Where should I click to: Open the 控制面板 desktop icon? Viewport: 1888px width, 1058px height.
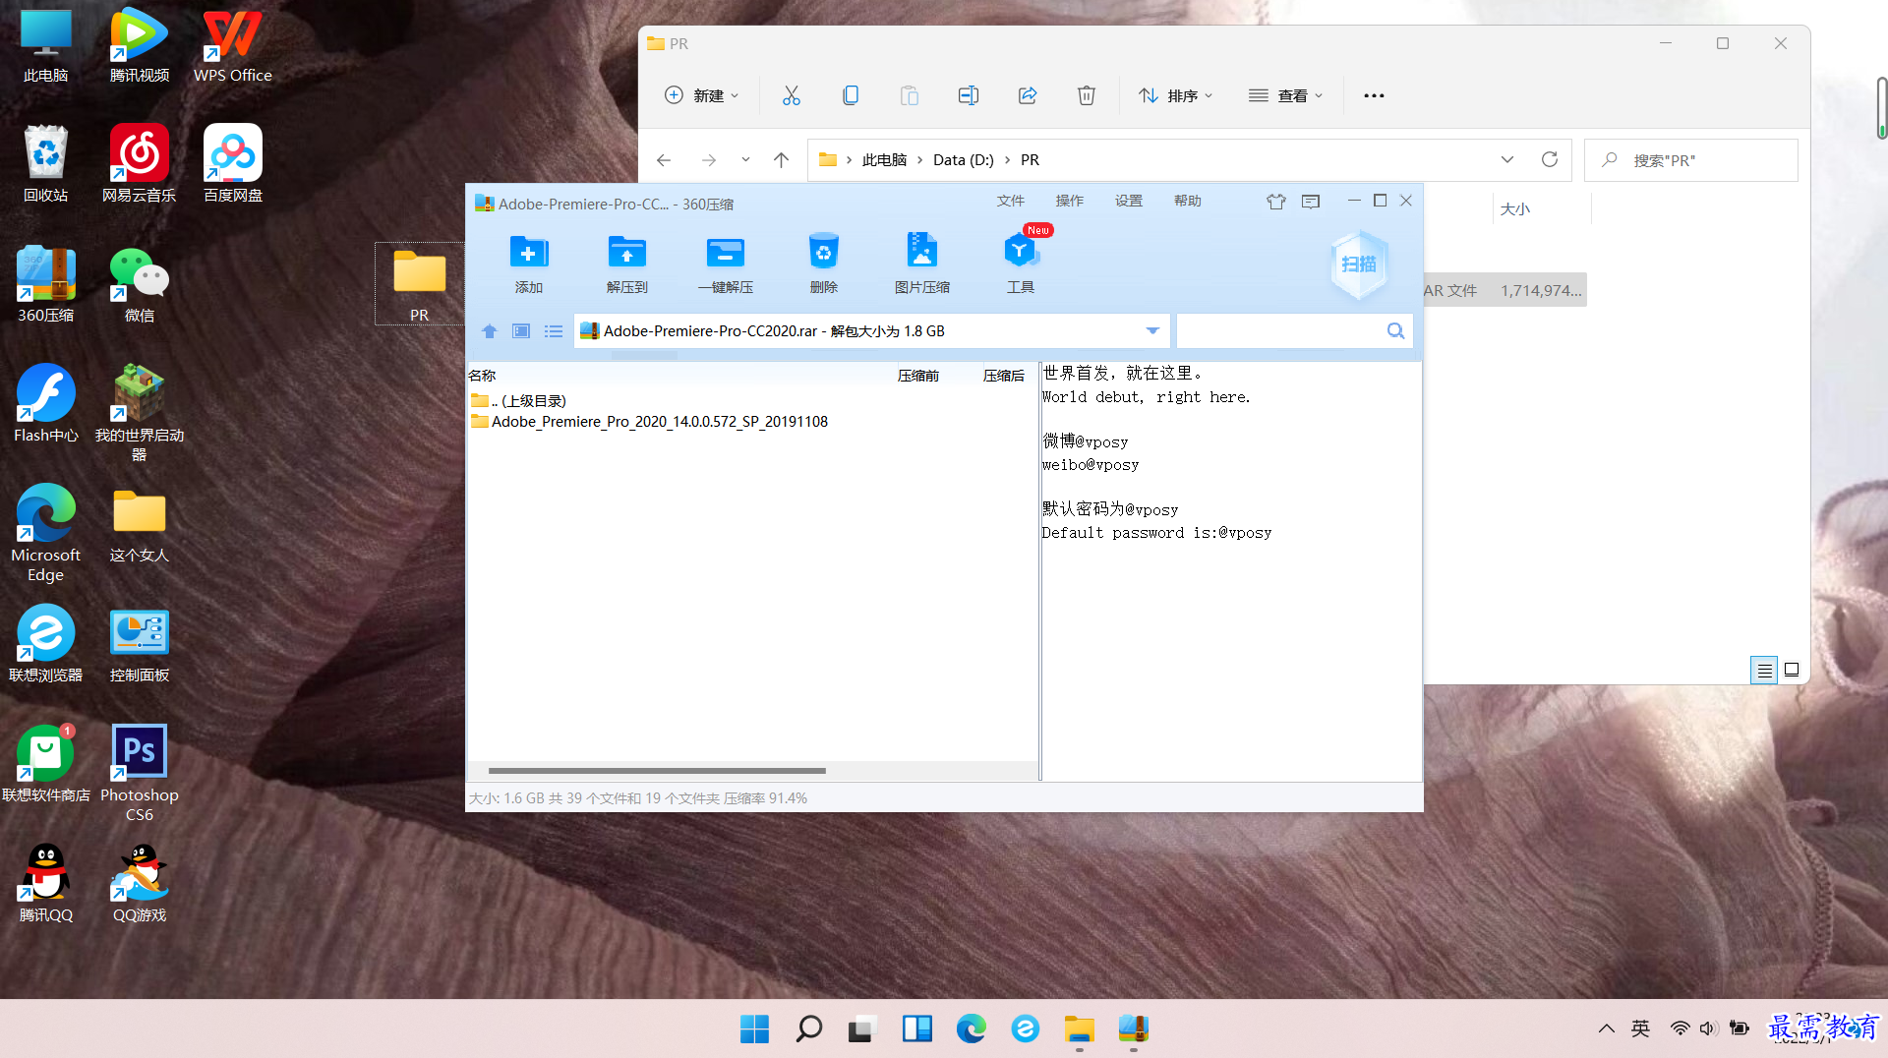pos(140,644)
